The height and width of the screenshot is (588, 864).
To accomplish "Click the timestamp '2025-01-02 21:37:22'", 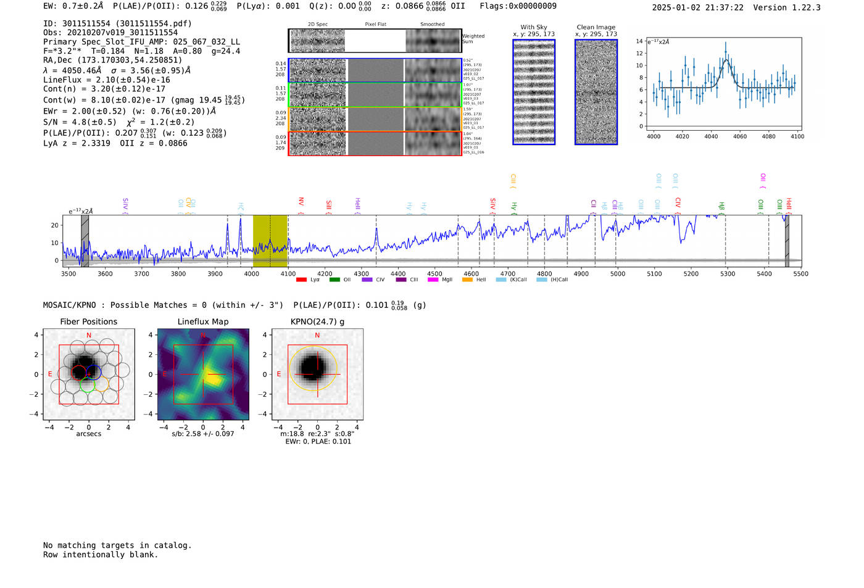I will [x=697, y=7].
